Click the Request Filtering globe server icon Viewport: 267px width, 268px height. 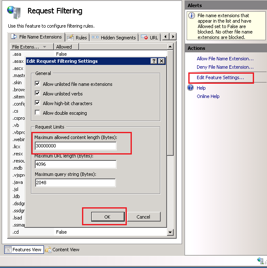click(14, 12)
